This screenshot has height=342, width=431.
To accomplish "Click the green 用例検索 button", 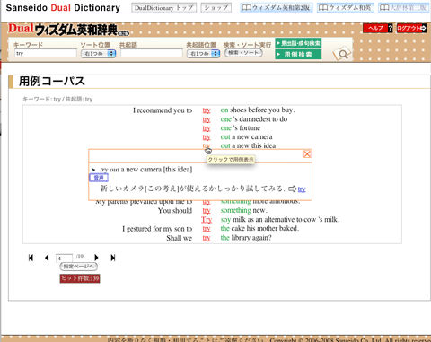I will (x=298, y=55).
